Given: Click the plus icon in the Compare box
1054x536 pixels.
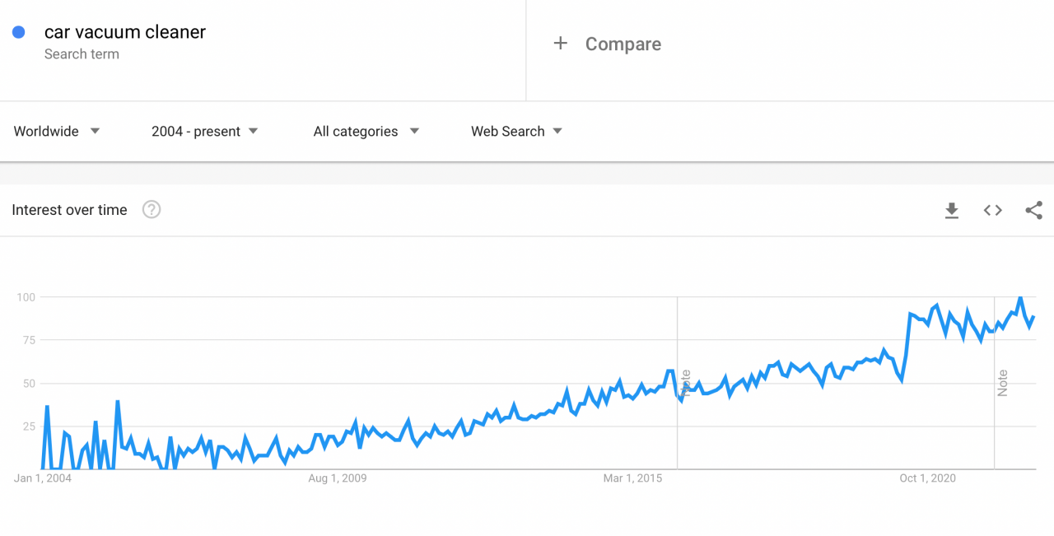Looking at the screenshot, I should point(561,43).
